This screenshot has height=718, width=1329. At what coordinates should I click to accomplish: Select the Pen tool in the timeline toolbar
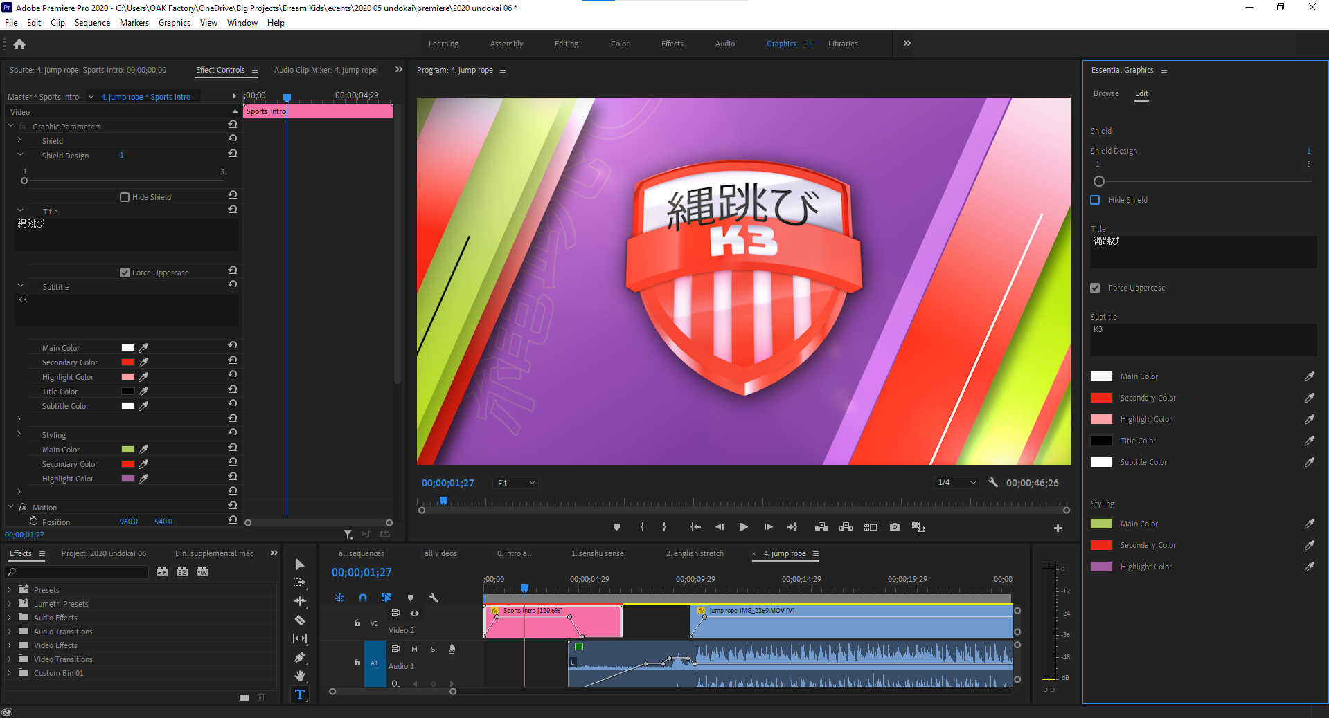[x=300, y=658]
